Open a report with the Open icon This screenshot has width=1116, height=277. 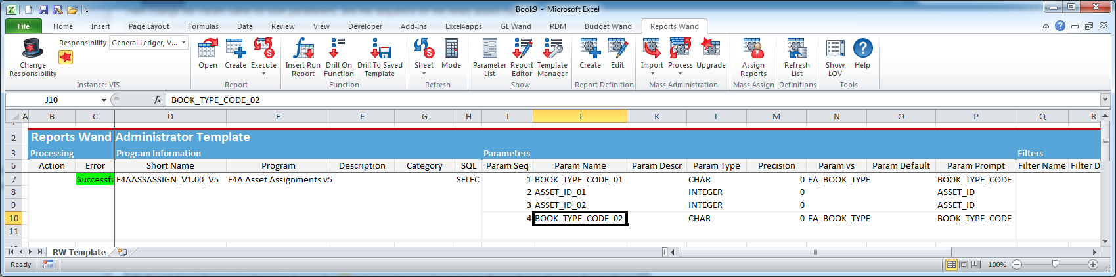pos(208,49)
